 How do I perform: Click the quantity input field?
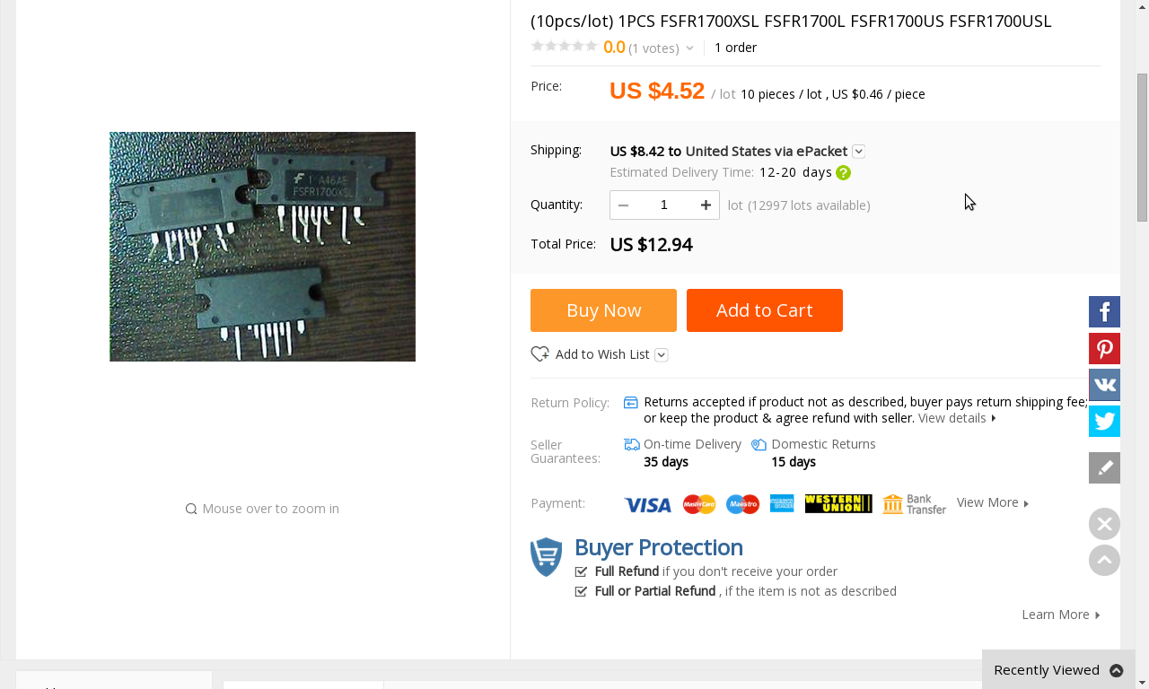pyautogui.click(x=664, y=205)
